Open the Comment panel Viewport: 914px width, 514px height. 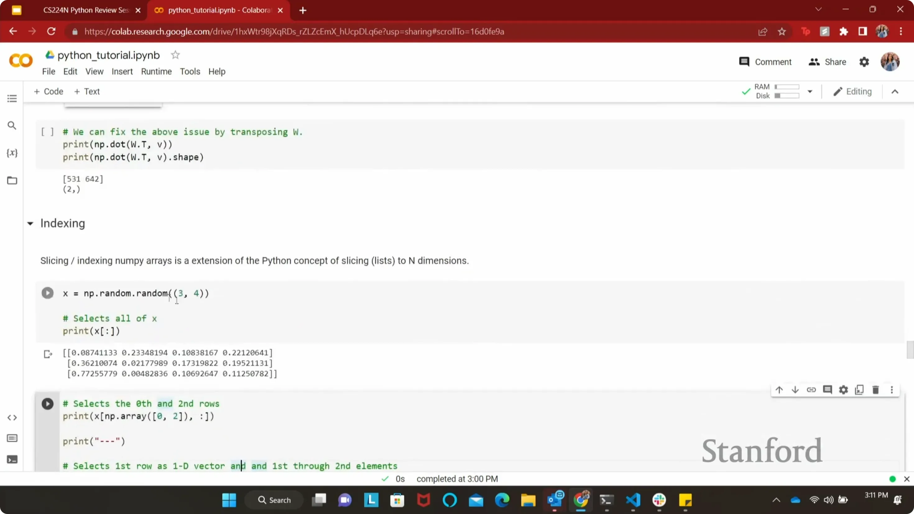click(765, 62)
